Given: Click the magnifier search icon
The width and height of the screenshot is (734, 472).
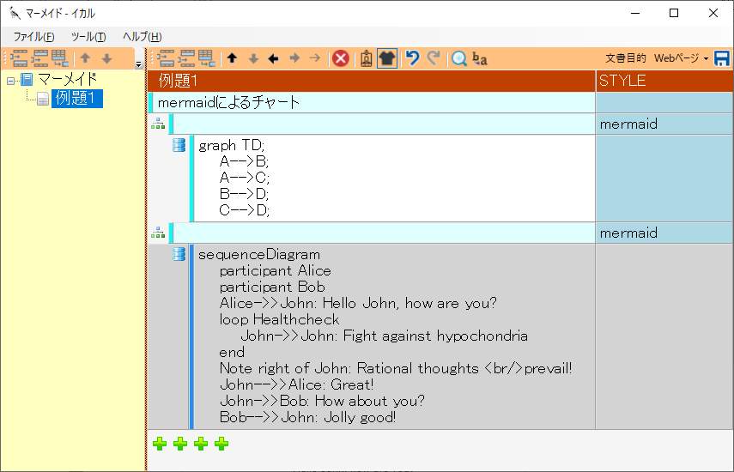Looking at the screenshot, I should [x=459, y=58].
